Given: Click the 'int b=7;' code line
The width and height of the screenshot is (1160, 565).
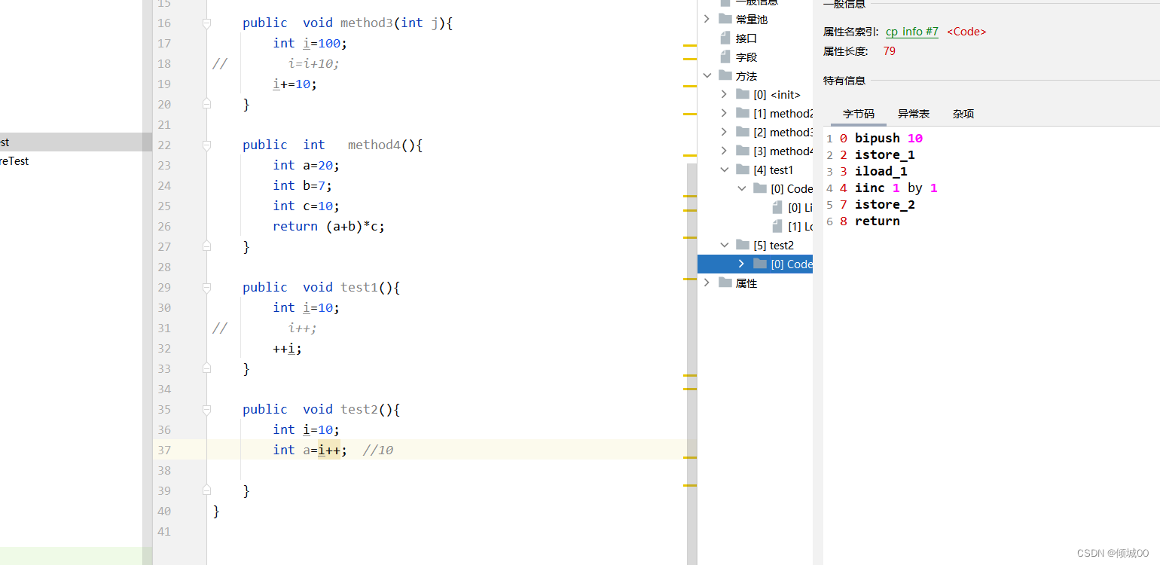Looking at the screenshot, I should [302, 186].
